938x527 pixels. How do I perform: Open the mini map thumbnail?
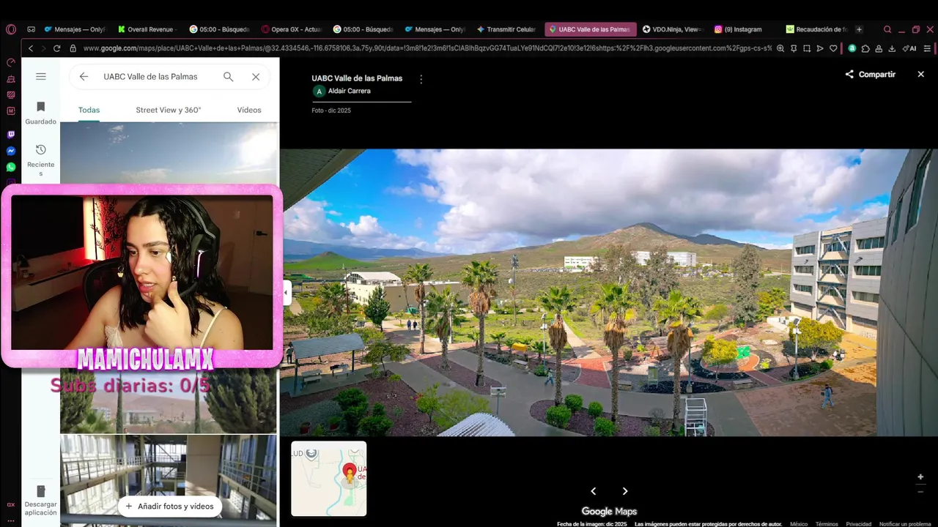(328, 479)
